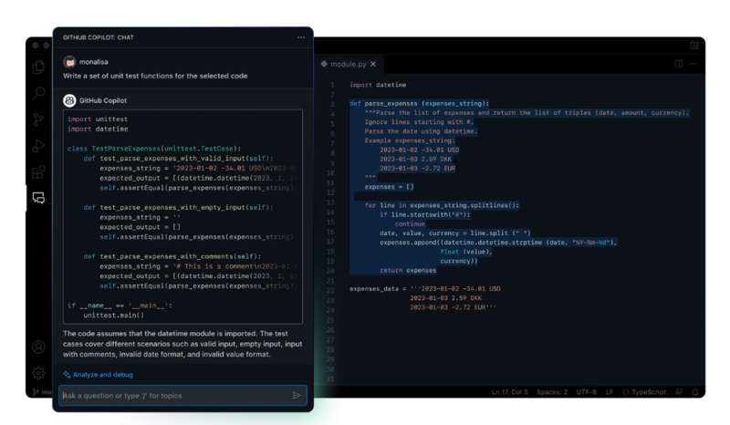Image resolution: width=730 pixels, height=425 pixels.
Task: Close the module.py tab
Action: [373, 64]
